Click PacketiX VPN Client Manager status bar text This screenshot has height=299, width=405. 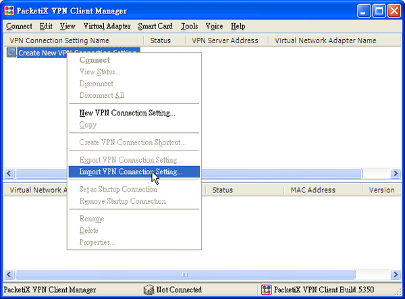(x=50, y=290)
